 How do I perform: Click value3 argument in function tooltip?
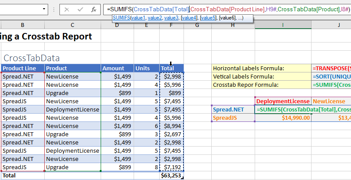coord(171,18)
